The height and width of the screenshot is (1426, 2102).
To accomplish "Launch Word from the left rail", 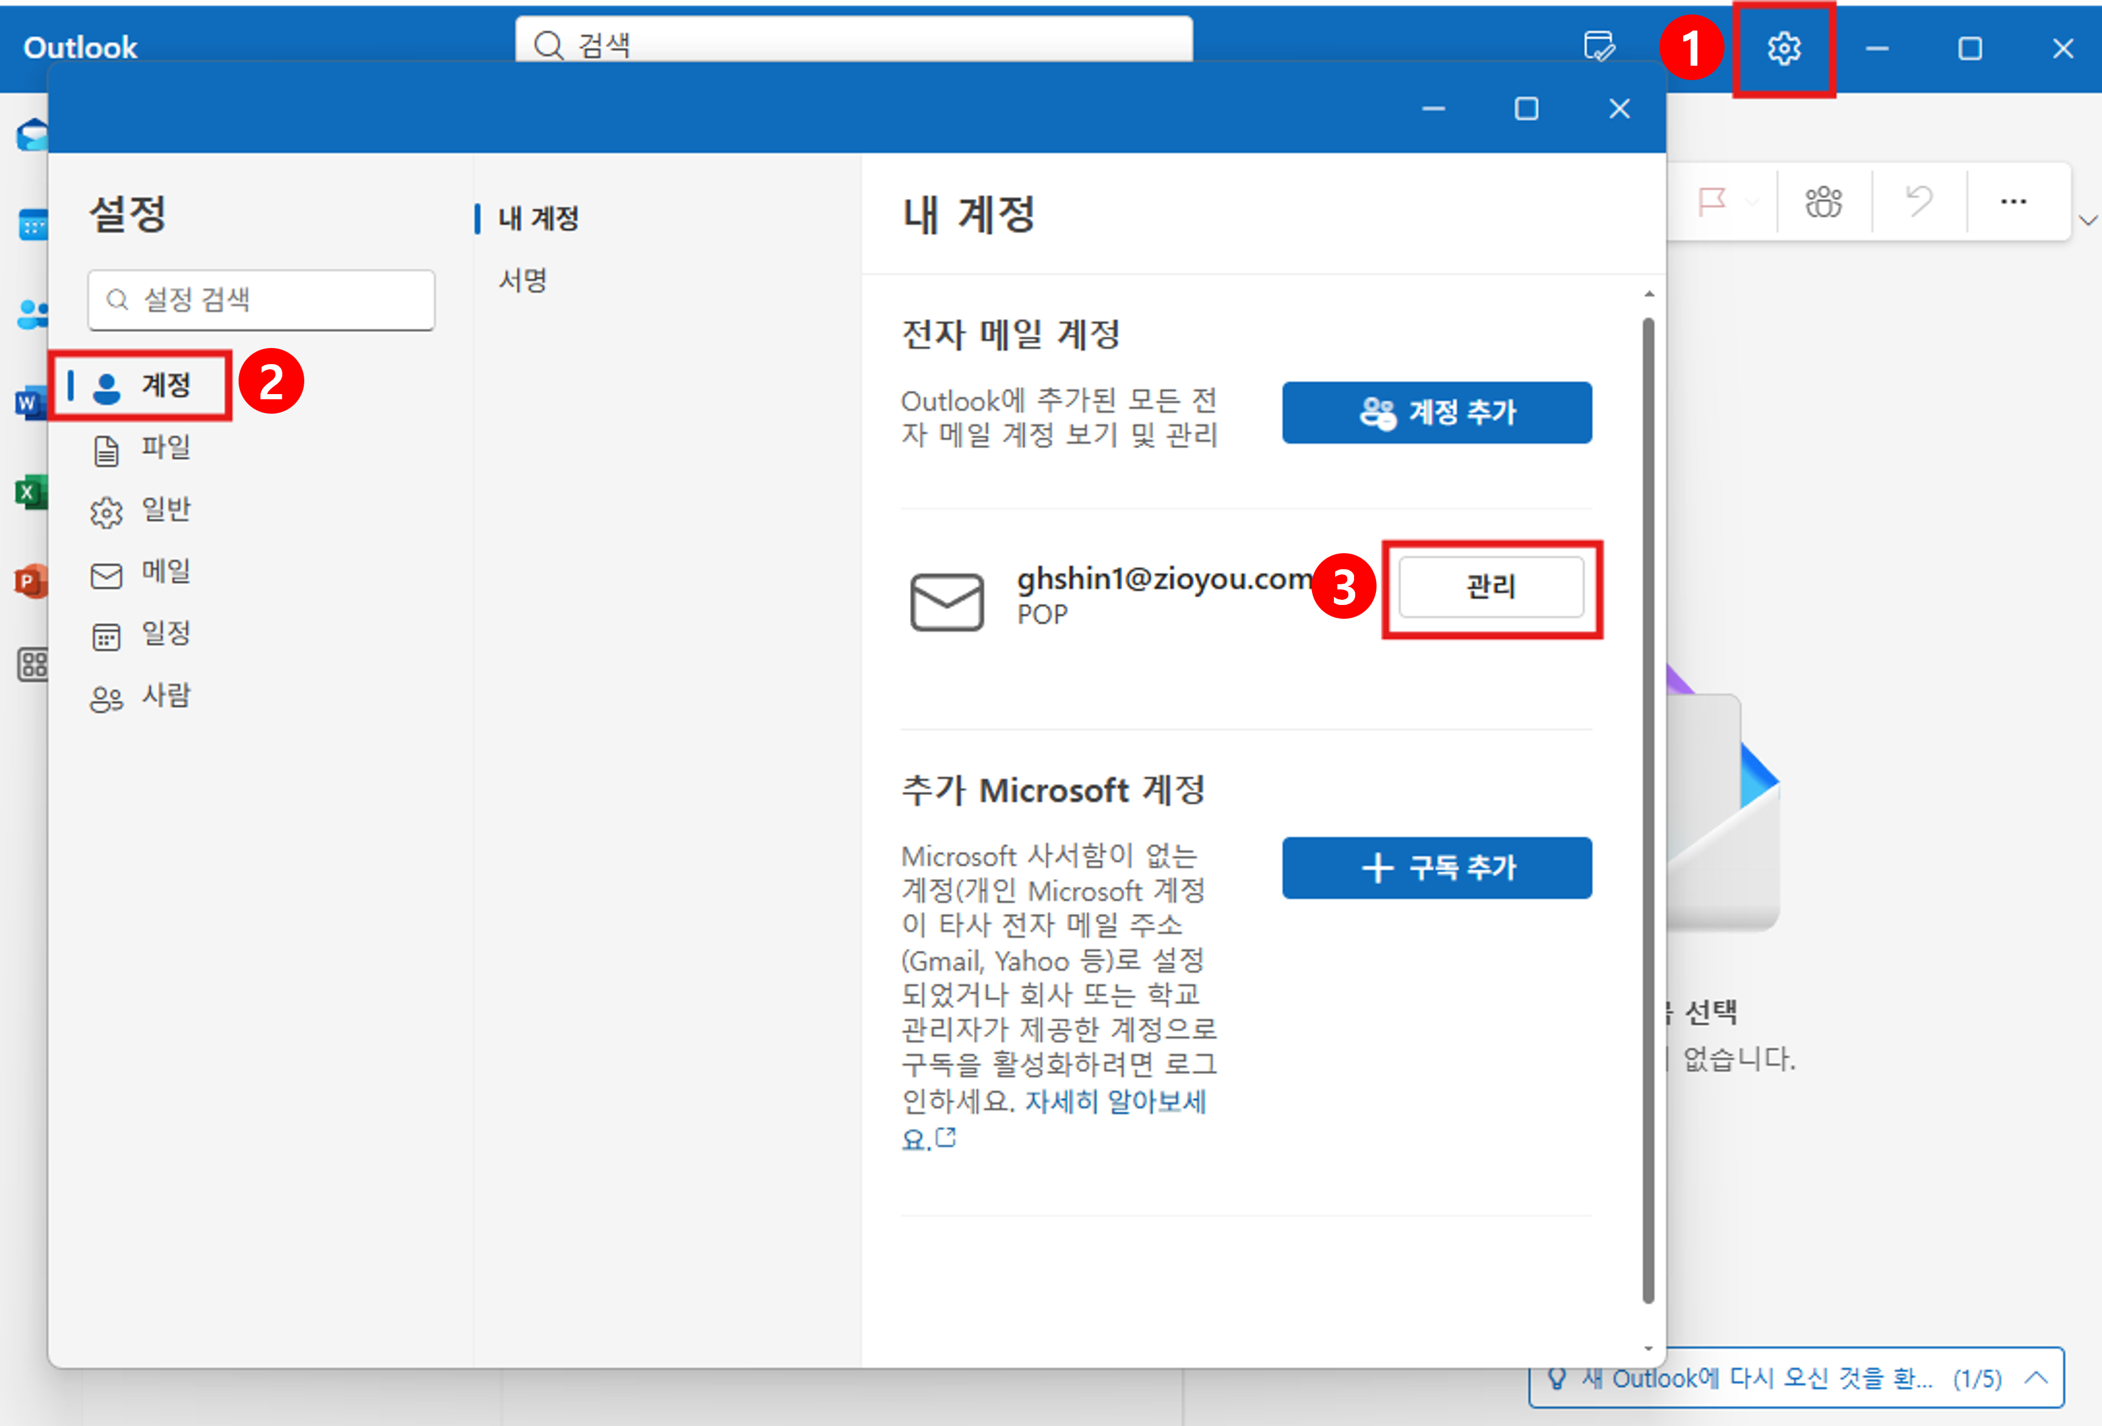I will pos(31,402).
